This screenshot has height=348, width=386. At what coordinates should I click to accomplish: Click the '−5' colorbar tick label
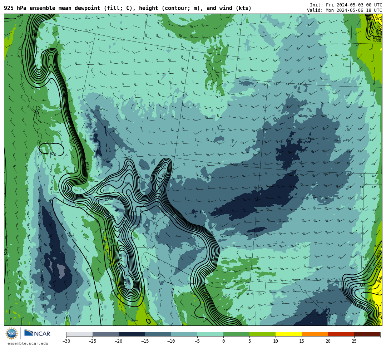[197, 341]
